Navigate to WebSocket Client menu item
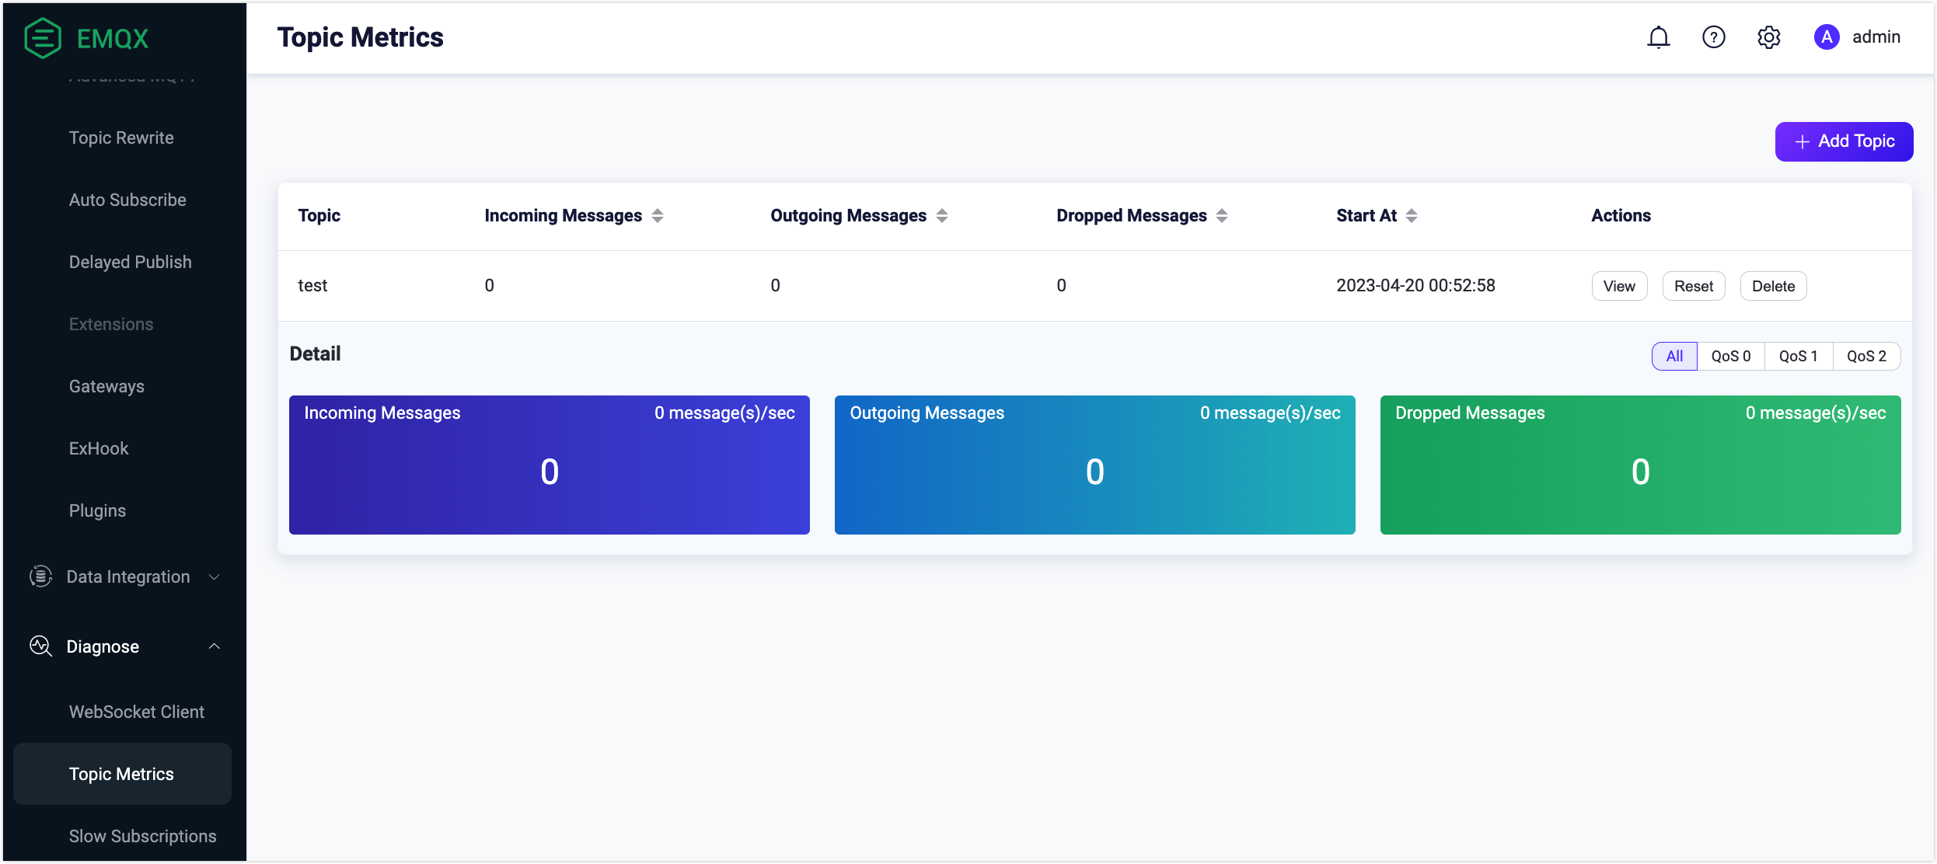Image resolution: width=1937 pixels, height=864 pixels. (137, 711)
